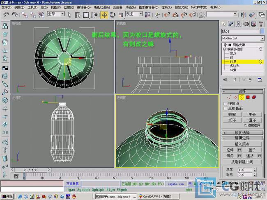Toggle the Angle Snap icon
The height and width of the screenshot is (200, 267).
tap(175, 15)
